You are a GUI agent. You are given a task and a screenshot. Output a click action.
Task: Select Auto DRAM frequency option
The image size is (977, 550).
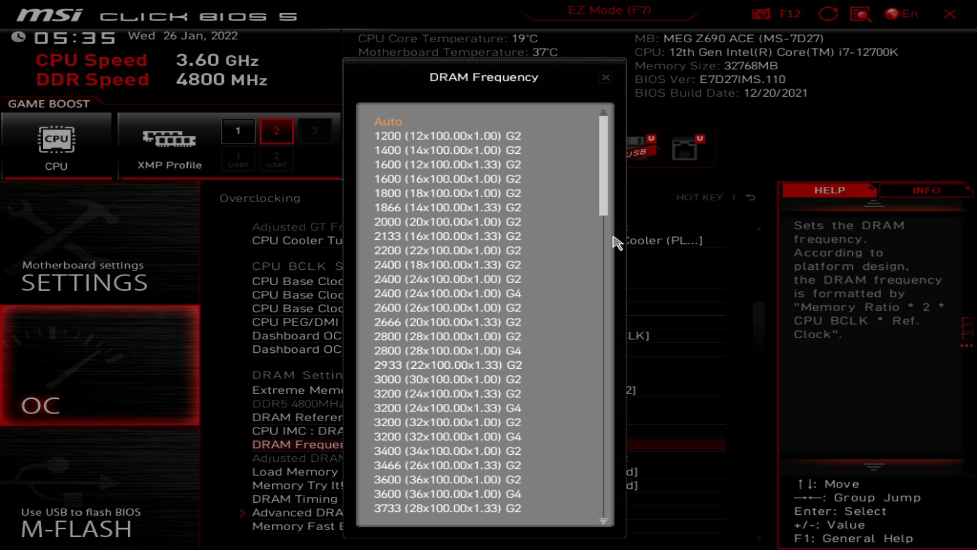388,121
